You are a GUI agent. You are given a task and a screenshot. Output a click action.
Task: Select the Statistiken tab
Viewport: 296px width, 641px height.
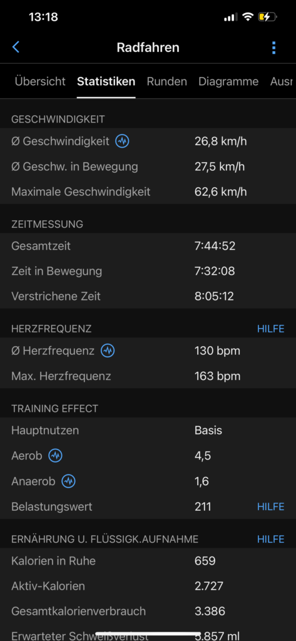tap(106, 81)
